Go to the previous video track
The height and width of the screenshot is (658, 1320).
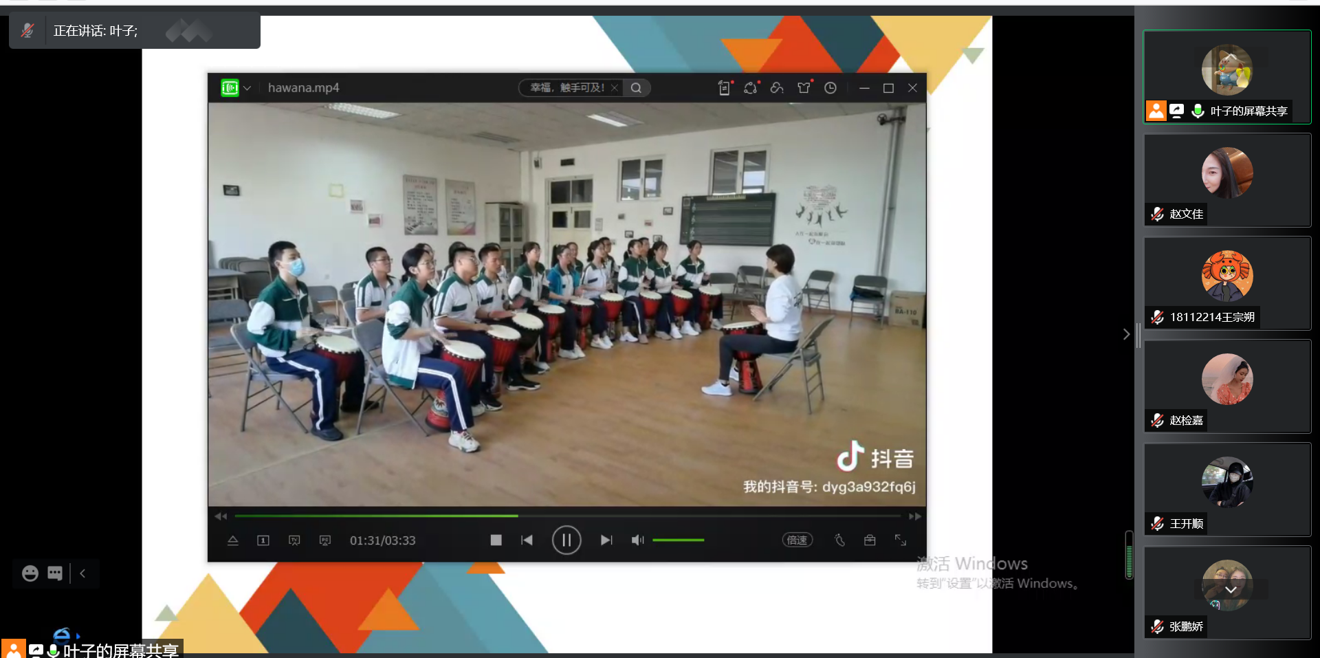[x=527, y=540]
